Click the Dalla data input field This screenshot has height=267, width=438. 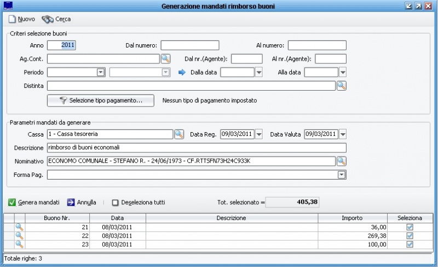pyautogui.click(x=238, y=73)
